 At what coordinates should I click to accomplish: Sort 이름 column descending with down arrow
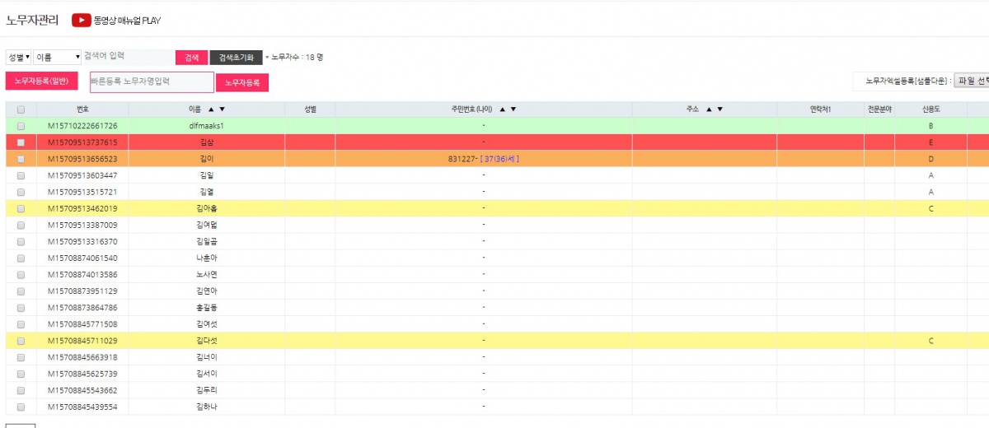(x=222, y=109)
